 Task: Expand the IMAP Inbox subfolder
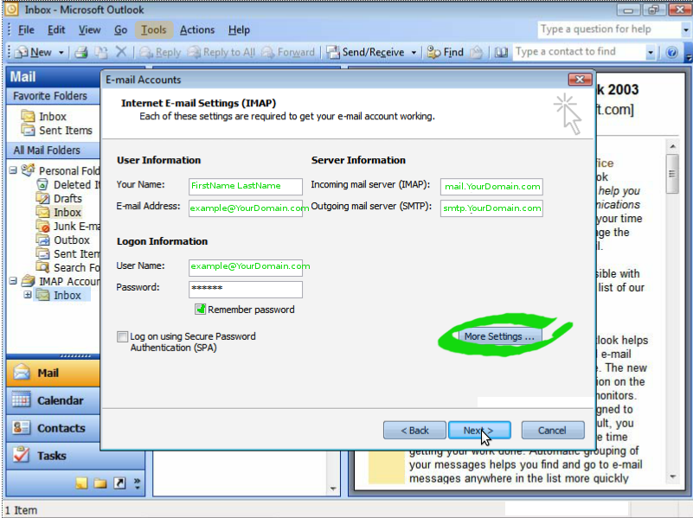[x=28, y=295]
